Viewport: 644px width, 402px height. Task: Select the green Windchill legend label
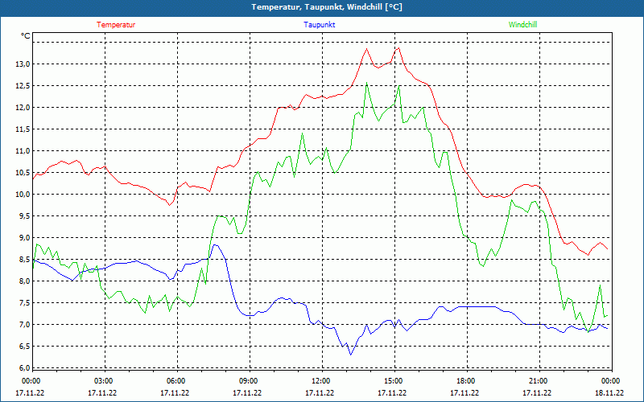[x=523, y=25]
